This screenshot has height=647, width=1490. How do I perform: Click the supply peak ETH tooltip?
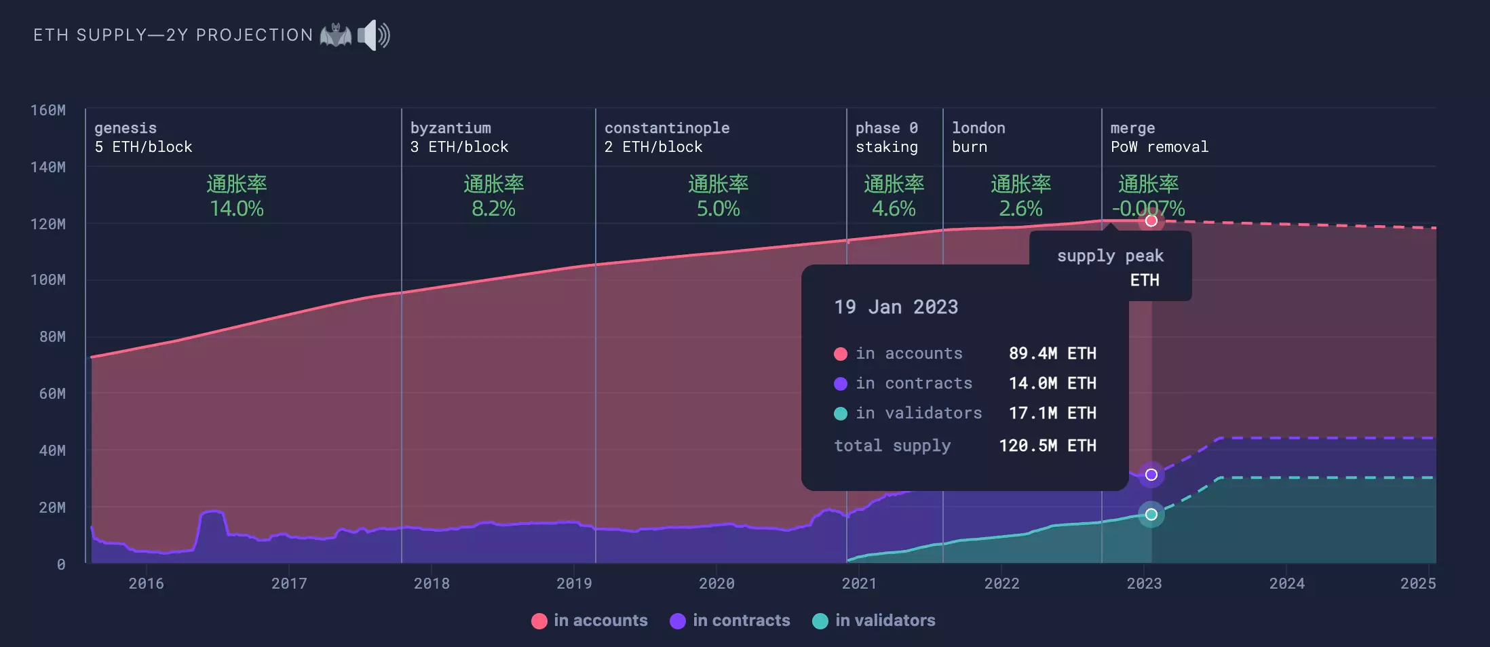1111,267
